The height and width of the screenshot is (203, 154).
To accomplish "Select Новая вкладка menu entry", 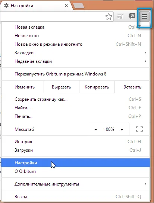I will tap(76, 27).
